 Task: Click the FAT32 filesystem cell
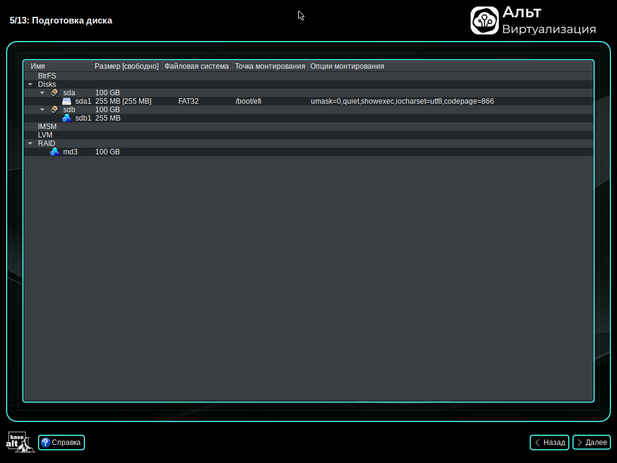click(x=189, y=101)
